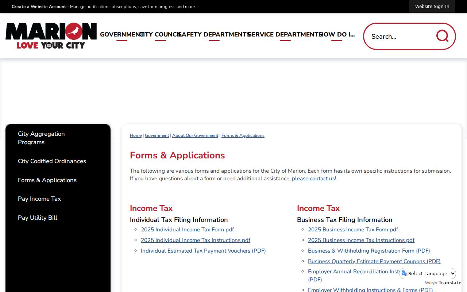Open the Select Language dropdown

428,273
